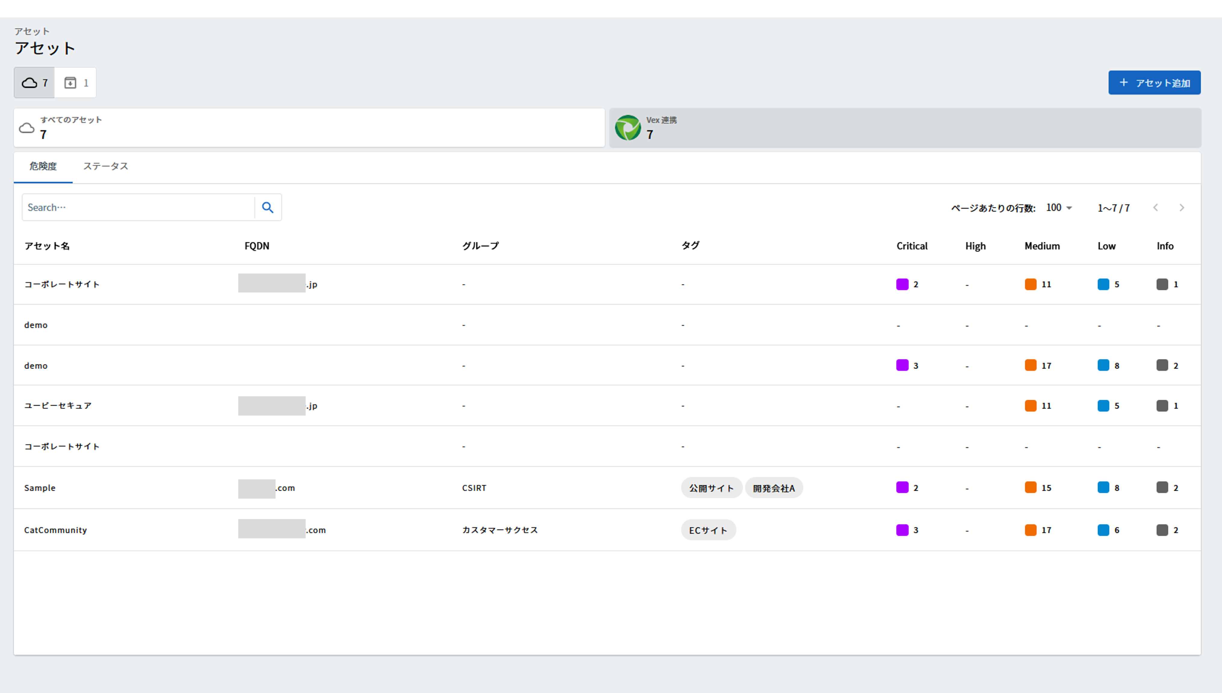Select the archived assets icon showing 1
Viewport: 1222px width, 693px height.
tap(75, 82)
